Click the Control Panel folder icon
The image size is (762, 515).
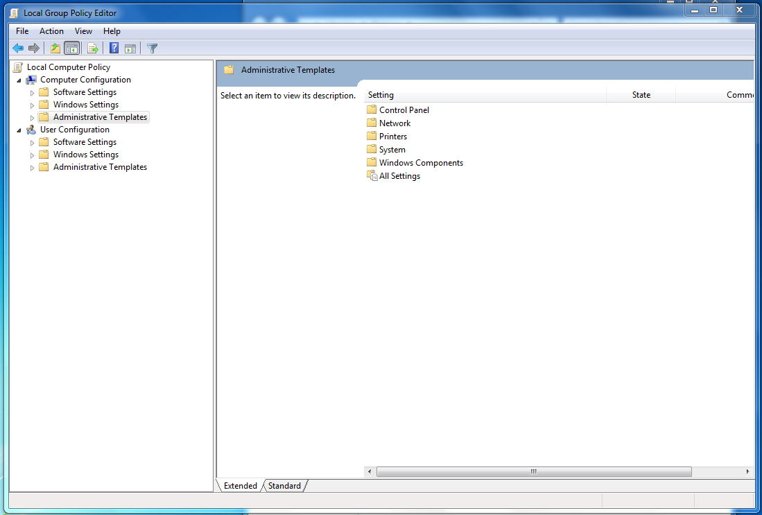pos(372,110)
